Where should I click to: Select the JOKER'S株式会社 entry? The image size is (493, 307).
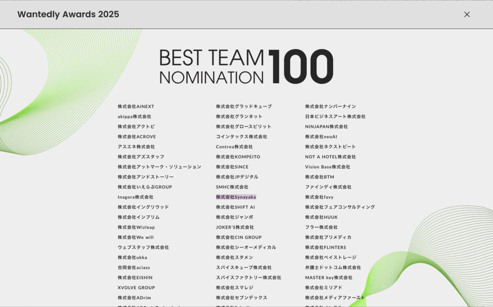coord(235,227)
